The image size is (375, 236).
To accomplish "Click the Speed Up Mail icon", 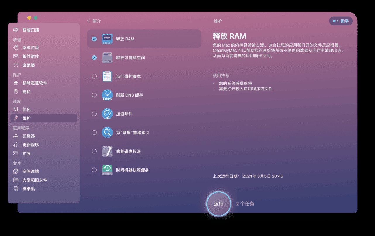I will [x=107, y=114].
